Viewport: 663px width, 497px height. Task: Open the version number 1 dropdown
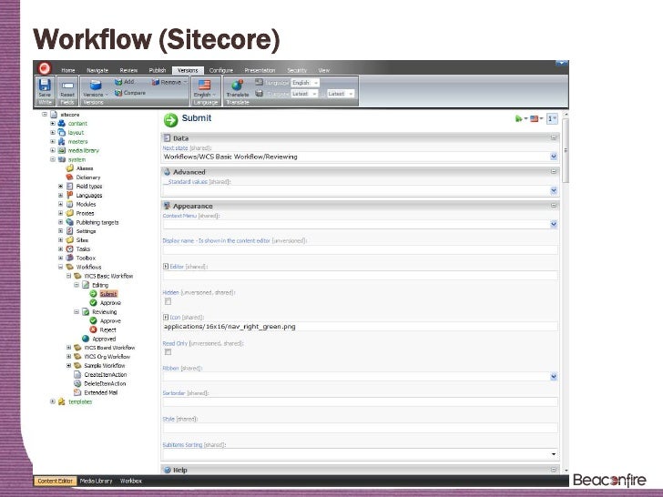coord(552,119)
